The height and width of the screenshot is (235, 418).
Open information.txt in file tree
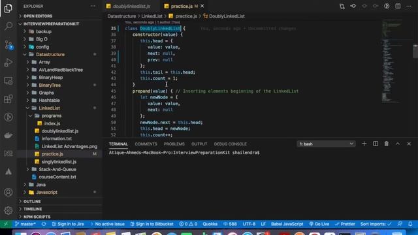click(57, 138)
